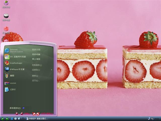Click the volume tray icon
The image size is (161, 121).
point(152,119)
